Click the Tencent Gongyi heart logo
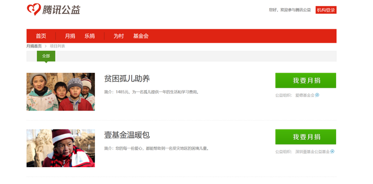Screen dimensions: 373x184 pos(34,9)
